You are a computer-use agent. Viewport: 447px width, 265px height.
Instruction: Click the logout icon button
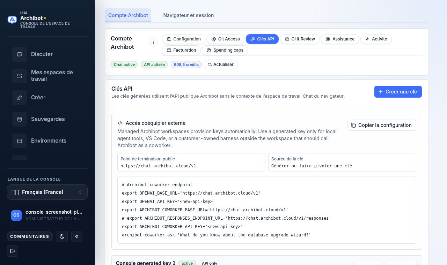(x=13, y=251)
